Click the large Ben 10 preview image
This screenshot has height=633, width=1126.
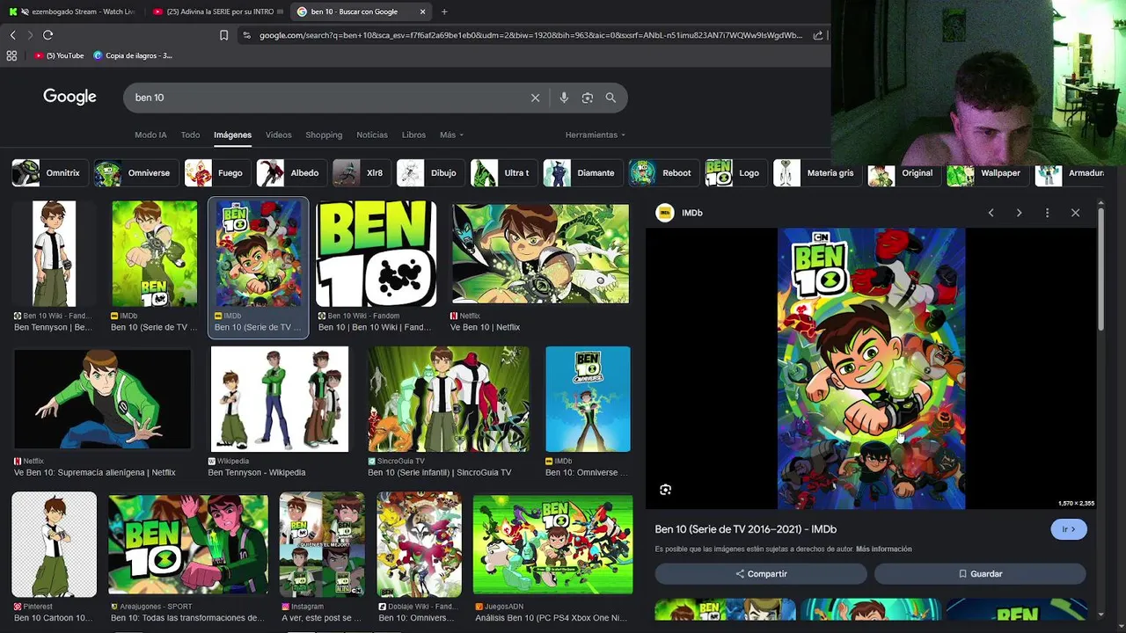click(871, 368)
